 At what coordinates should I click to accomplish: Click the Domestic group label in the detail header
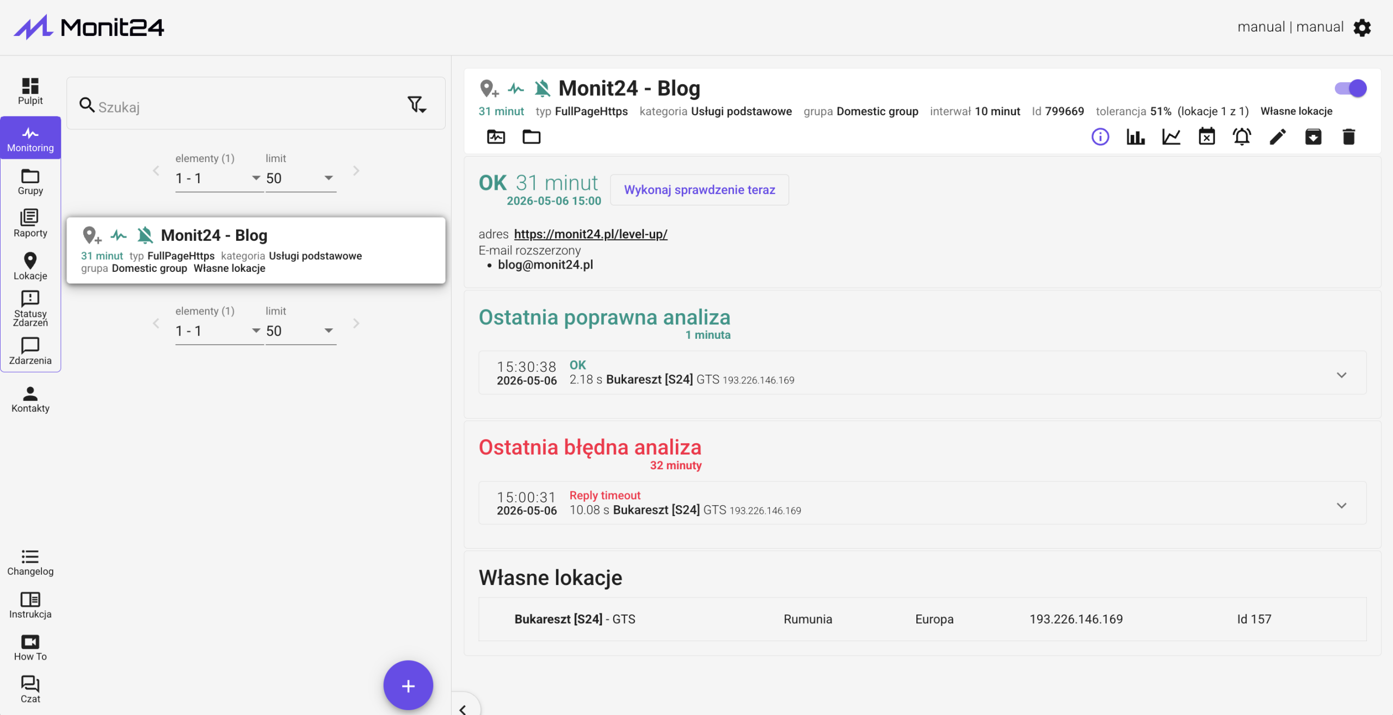pyautogui.click(x=877, y=111)
